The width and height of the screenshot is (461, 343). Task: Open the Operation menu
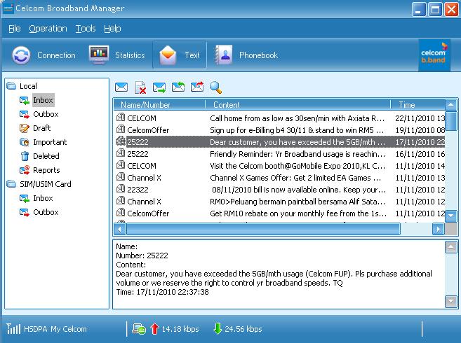48,29
